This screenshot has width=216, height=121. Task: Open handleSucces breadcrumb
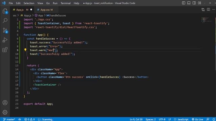point(58,15)
